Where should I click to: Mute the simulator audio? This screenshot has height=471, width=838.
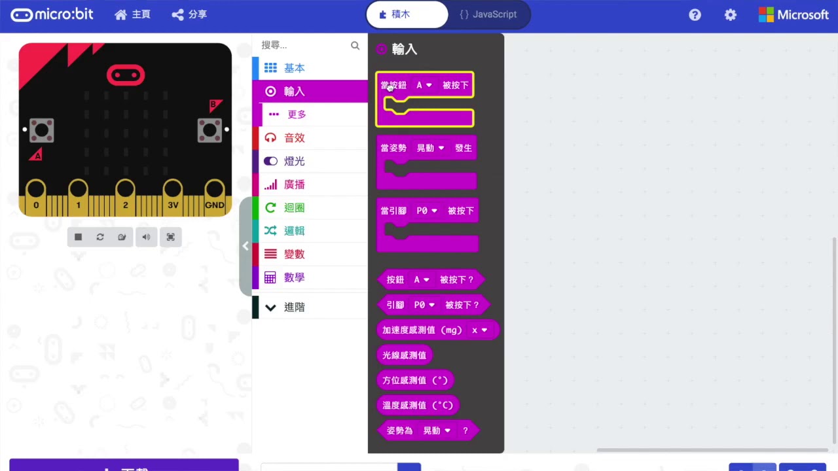click(147, 237)
